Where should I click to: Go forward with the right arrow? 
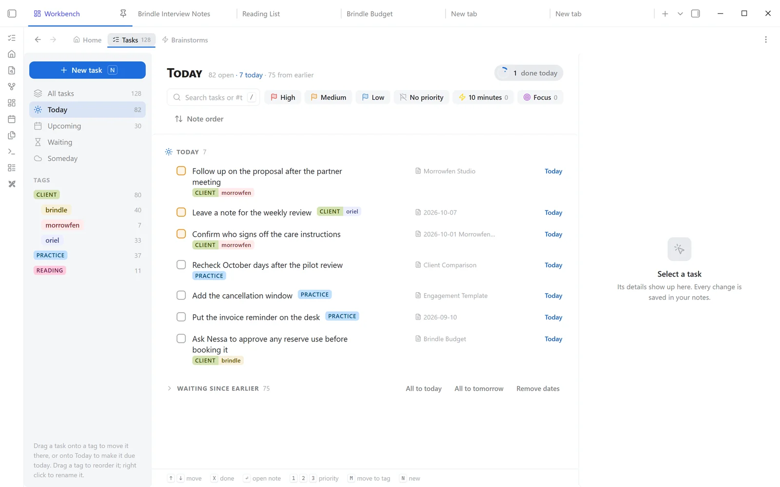click(53, 39)
